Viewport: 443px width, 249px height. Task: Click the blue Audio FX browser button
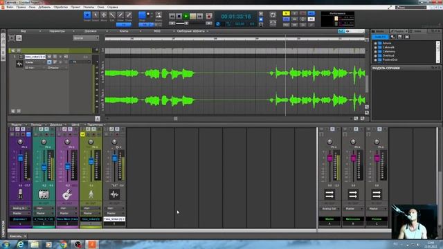click(x=380, y=37)
